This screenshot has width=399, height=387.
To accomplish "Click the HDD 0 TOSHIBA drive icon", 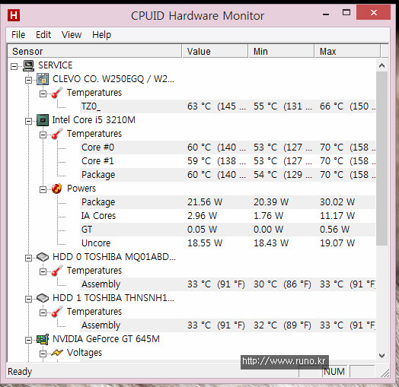I will 43,257.
